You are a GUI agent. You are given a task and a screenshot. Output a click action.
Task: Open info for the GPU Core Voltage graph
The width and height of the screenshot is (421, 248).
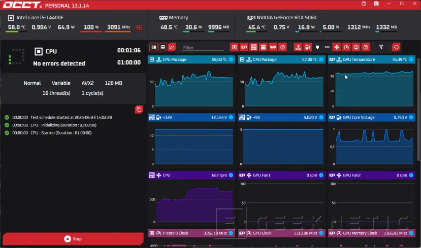(411, 118)
